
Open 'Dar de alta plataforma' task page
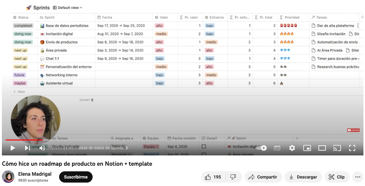pyautogui.click(x=333, y=26)
